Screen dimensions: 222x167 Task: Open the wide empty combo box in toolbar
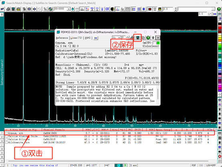(x=196, y=9)
